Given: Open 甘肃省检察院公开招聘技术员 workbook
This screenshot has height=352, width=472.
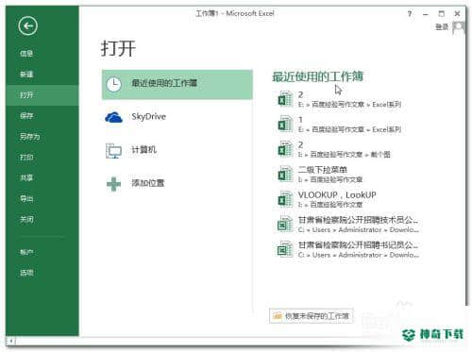Looking at the screenshot, I should tap(347, 225).
